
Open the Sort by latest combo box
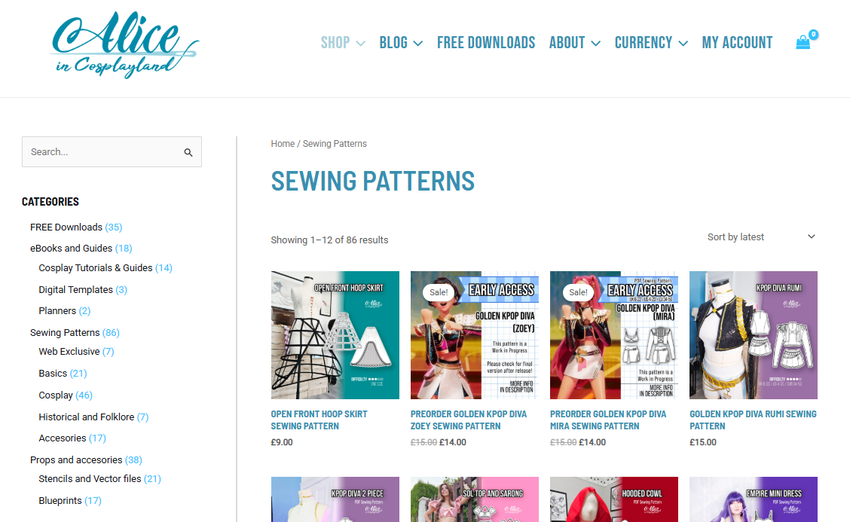tap(761, 237)
